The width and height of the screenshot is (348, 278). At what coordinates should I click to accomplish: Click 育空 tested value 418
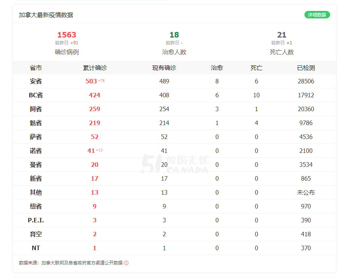[306, 234]
